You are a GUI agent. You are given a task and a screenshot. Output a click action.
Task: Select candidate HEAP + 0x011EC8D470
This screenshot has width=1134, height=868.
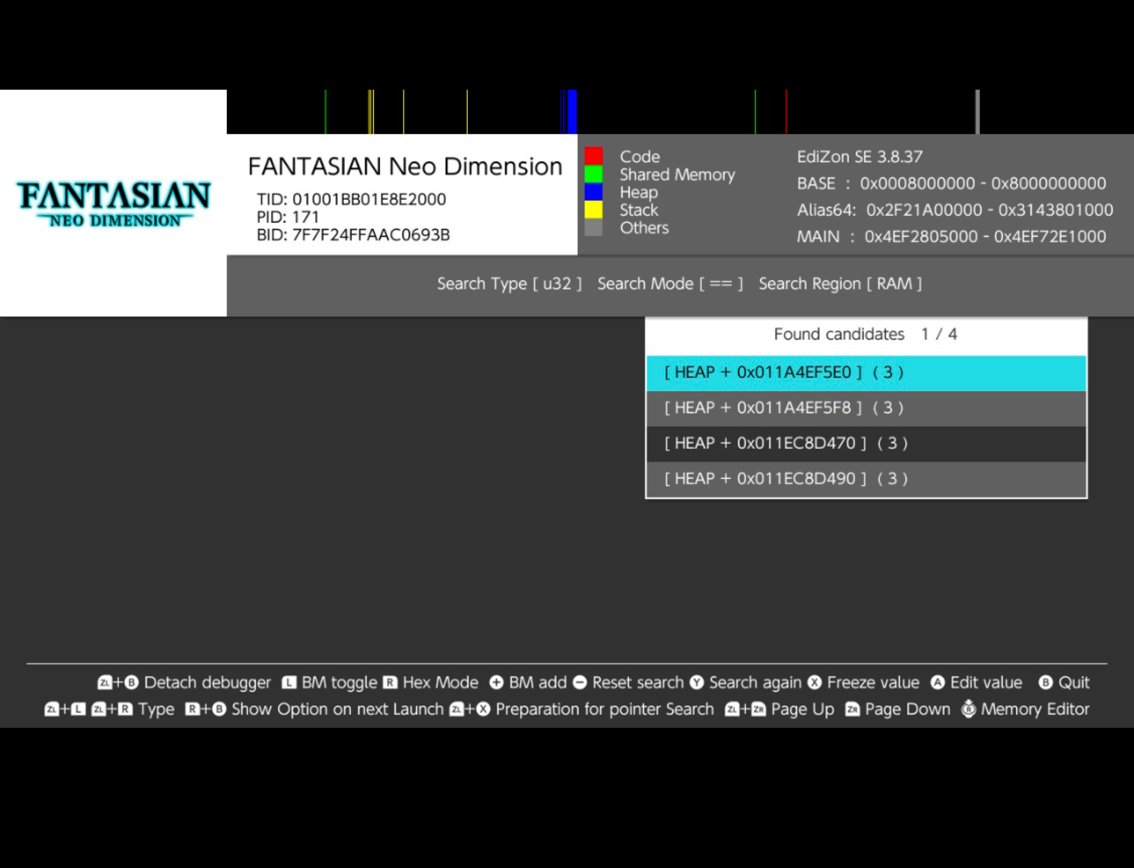[866, 443]
